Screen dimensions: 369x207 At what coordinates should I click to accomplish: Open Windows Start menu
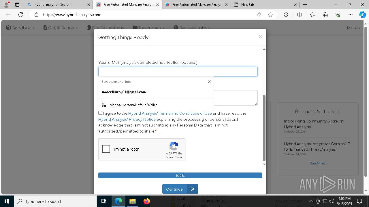[7, 201]
